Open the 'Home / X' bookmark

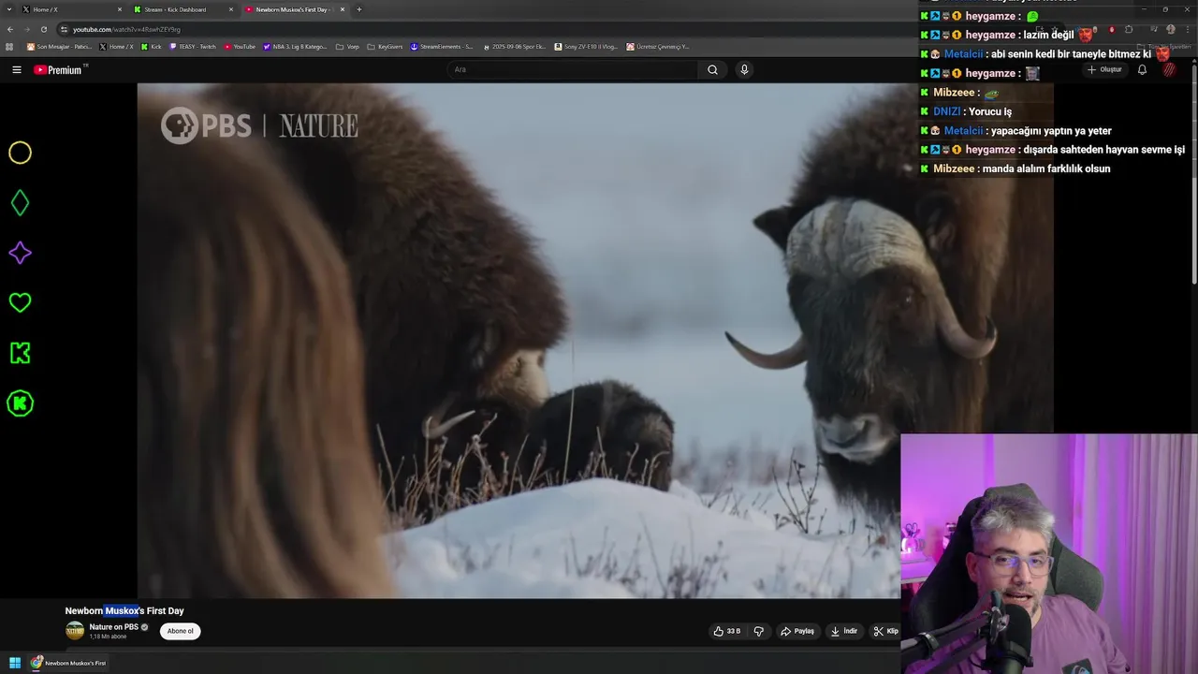[x=117, y=46]
